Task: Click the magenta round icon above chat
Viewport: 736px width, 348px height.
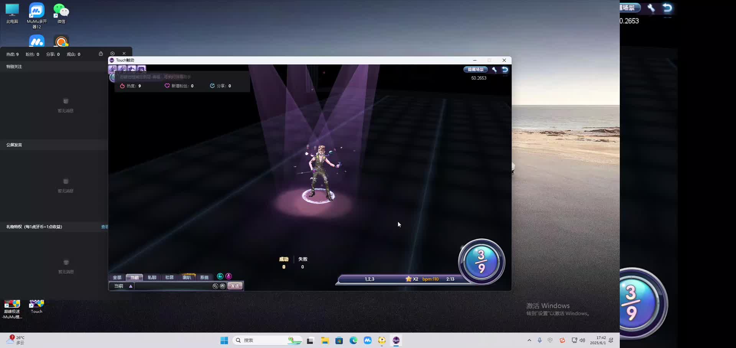Action: [x=228, y=276]
